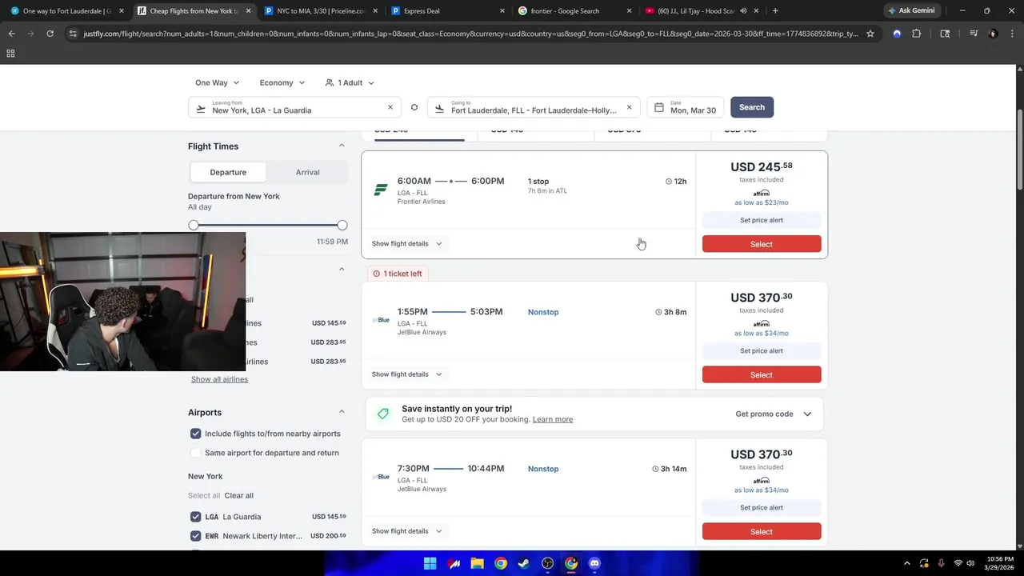
Task: Show hidden system tray icons
Action: [906, 563]
